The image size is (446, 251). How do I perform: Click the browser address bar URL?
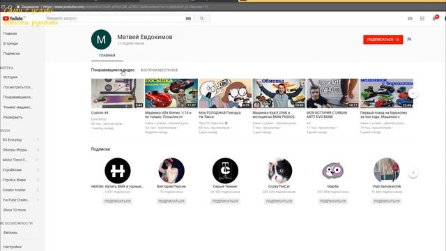pos(125,6)
